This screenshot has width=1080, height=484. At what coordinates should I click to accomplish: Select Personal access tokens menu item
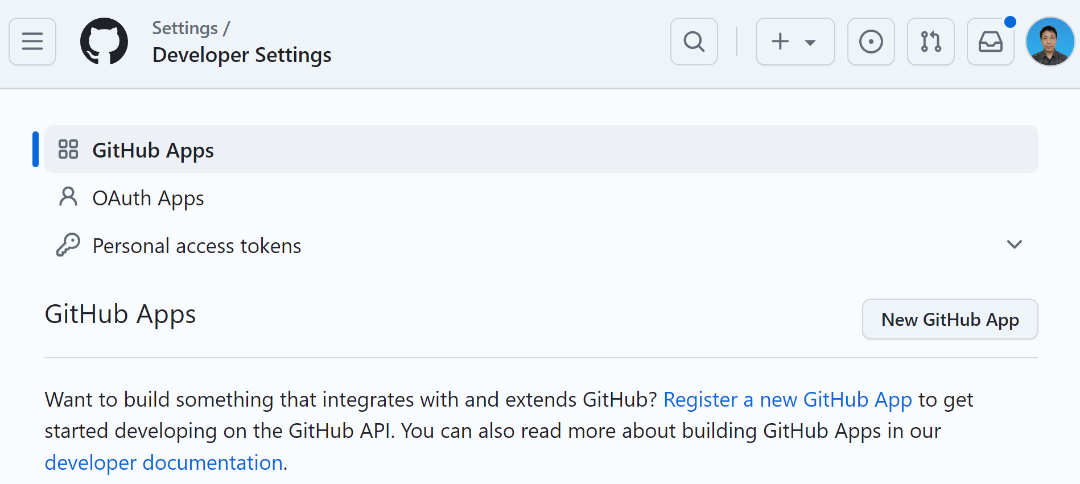click(x=197, y=246)
